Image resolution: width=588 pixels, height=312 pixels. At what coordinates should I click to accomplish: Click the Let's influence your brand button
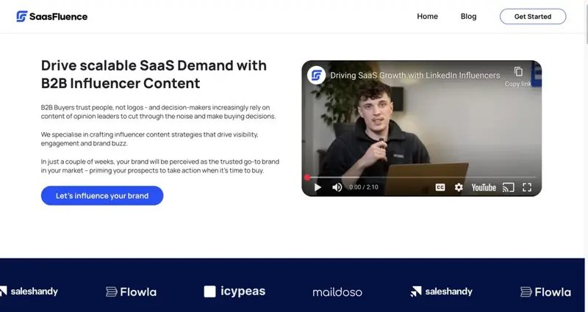click(102, 196)
